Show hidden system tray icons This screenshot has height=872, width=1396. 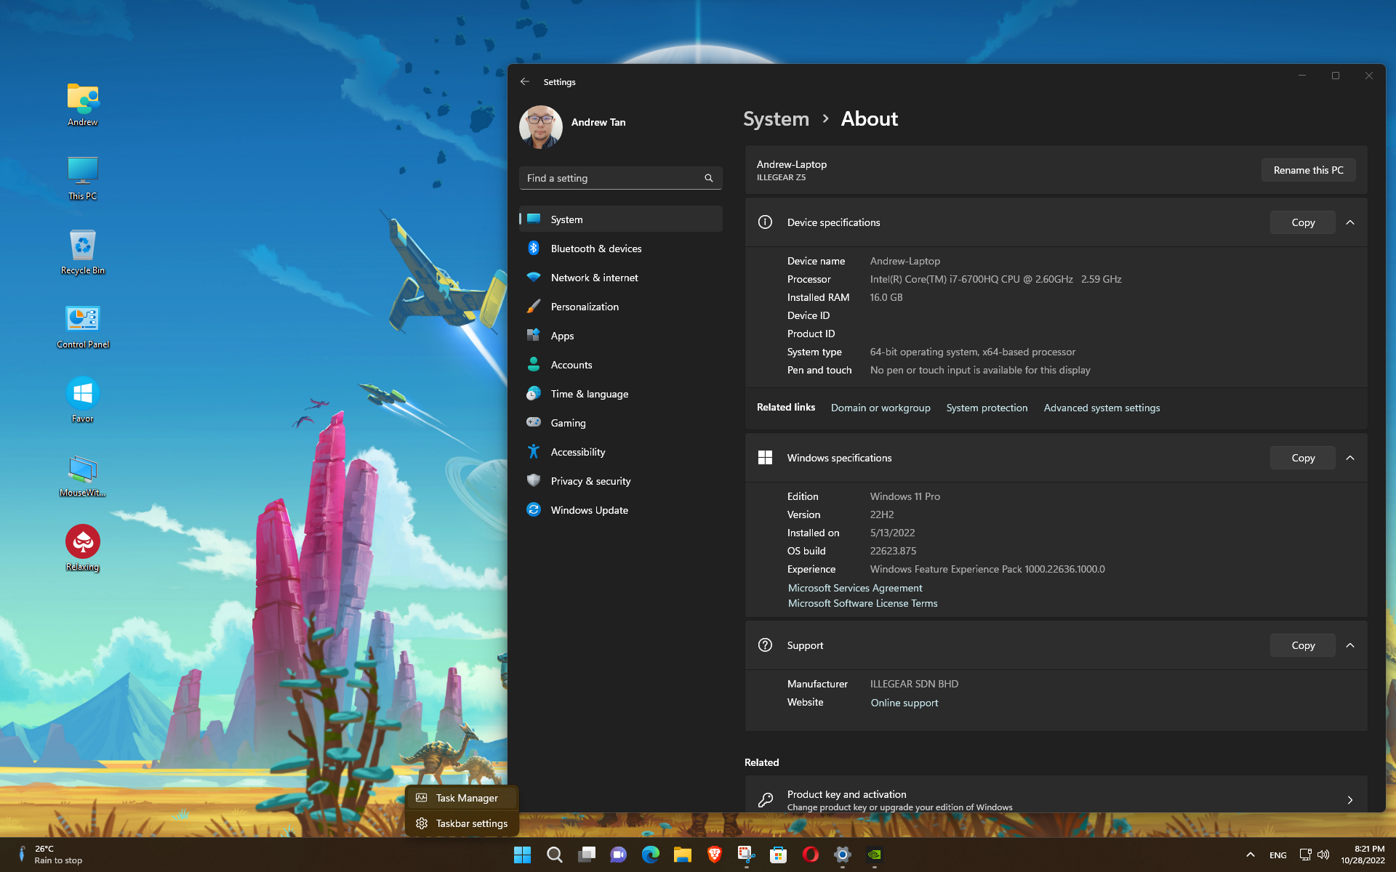click(x=1250, y=855)
